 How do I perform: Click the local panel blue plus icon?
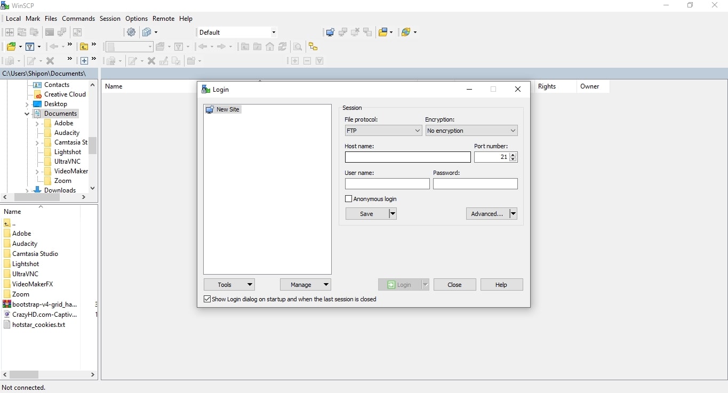coord(84,60)
